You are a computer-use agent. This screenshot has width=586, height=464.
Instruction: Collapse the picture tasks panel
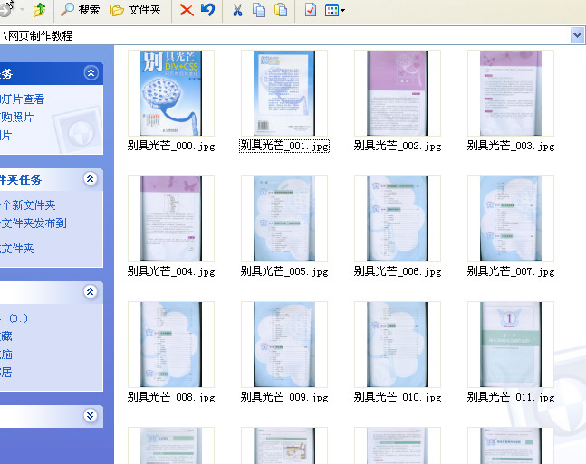coord(91,72)
